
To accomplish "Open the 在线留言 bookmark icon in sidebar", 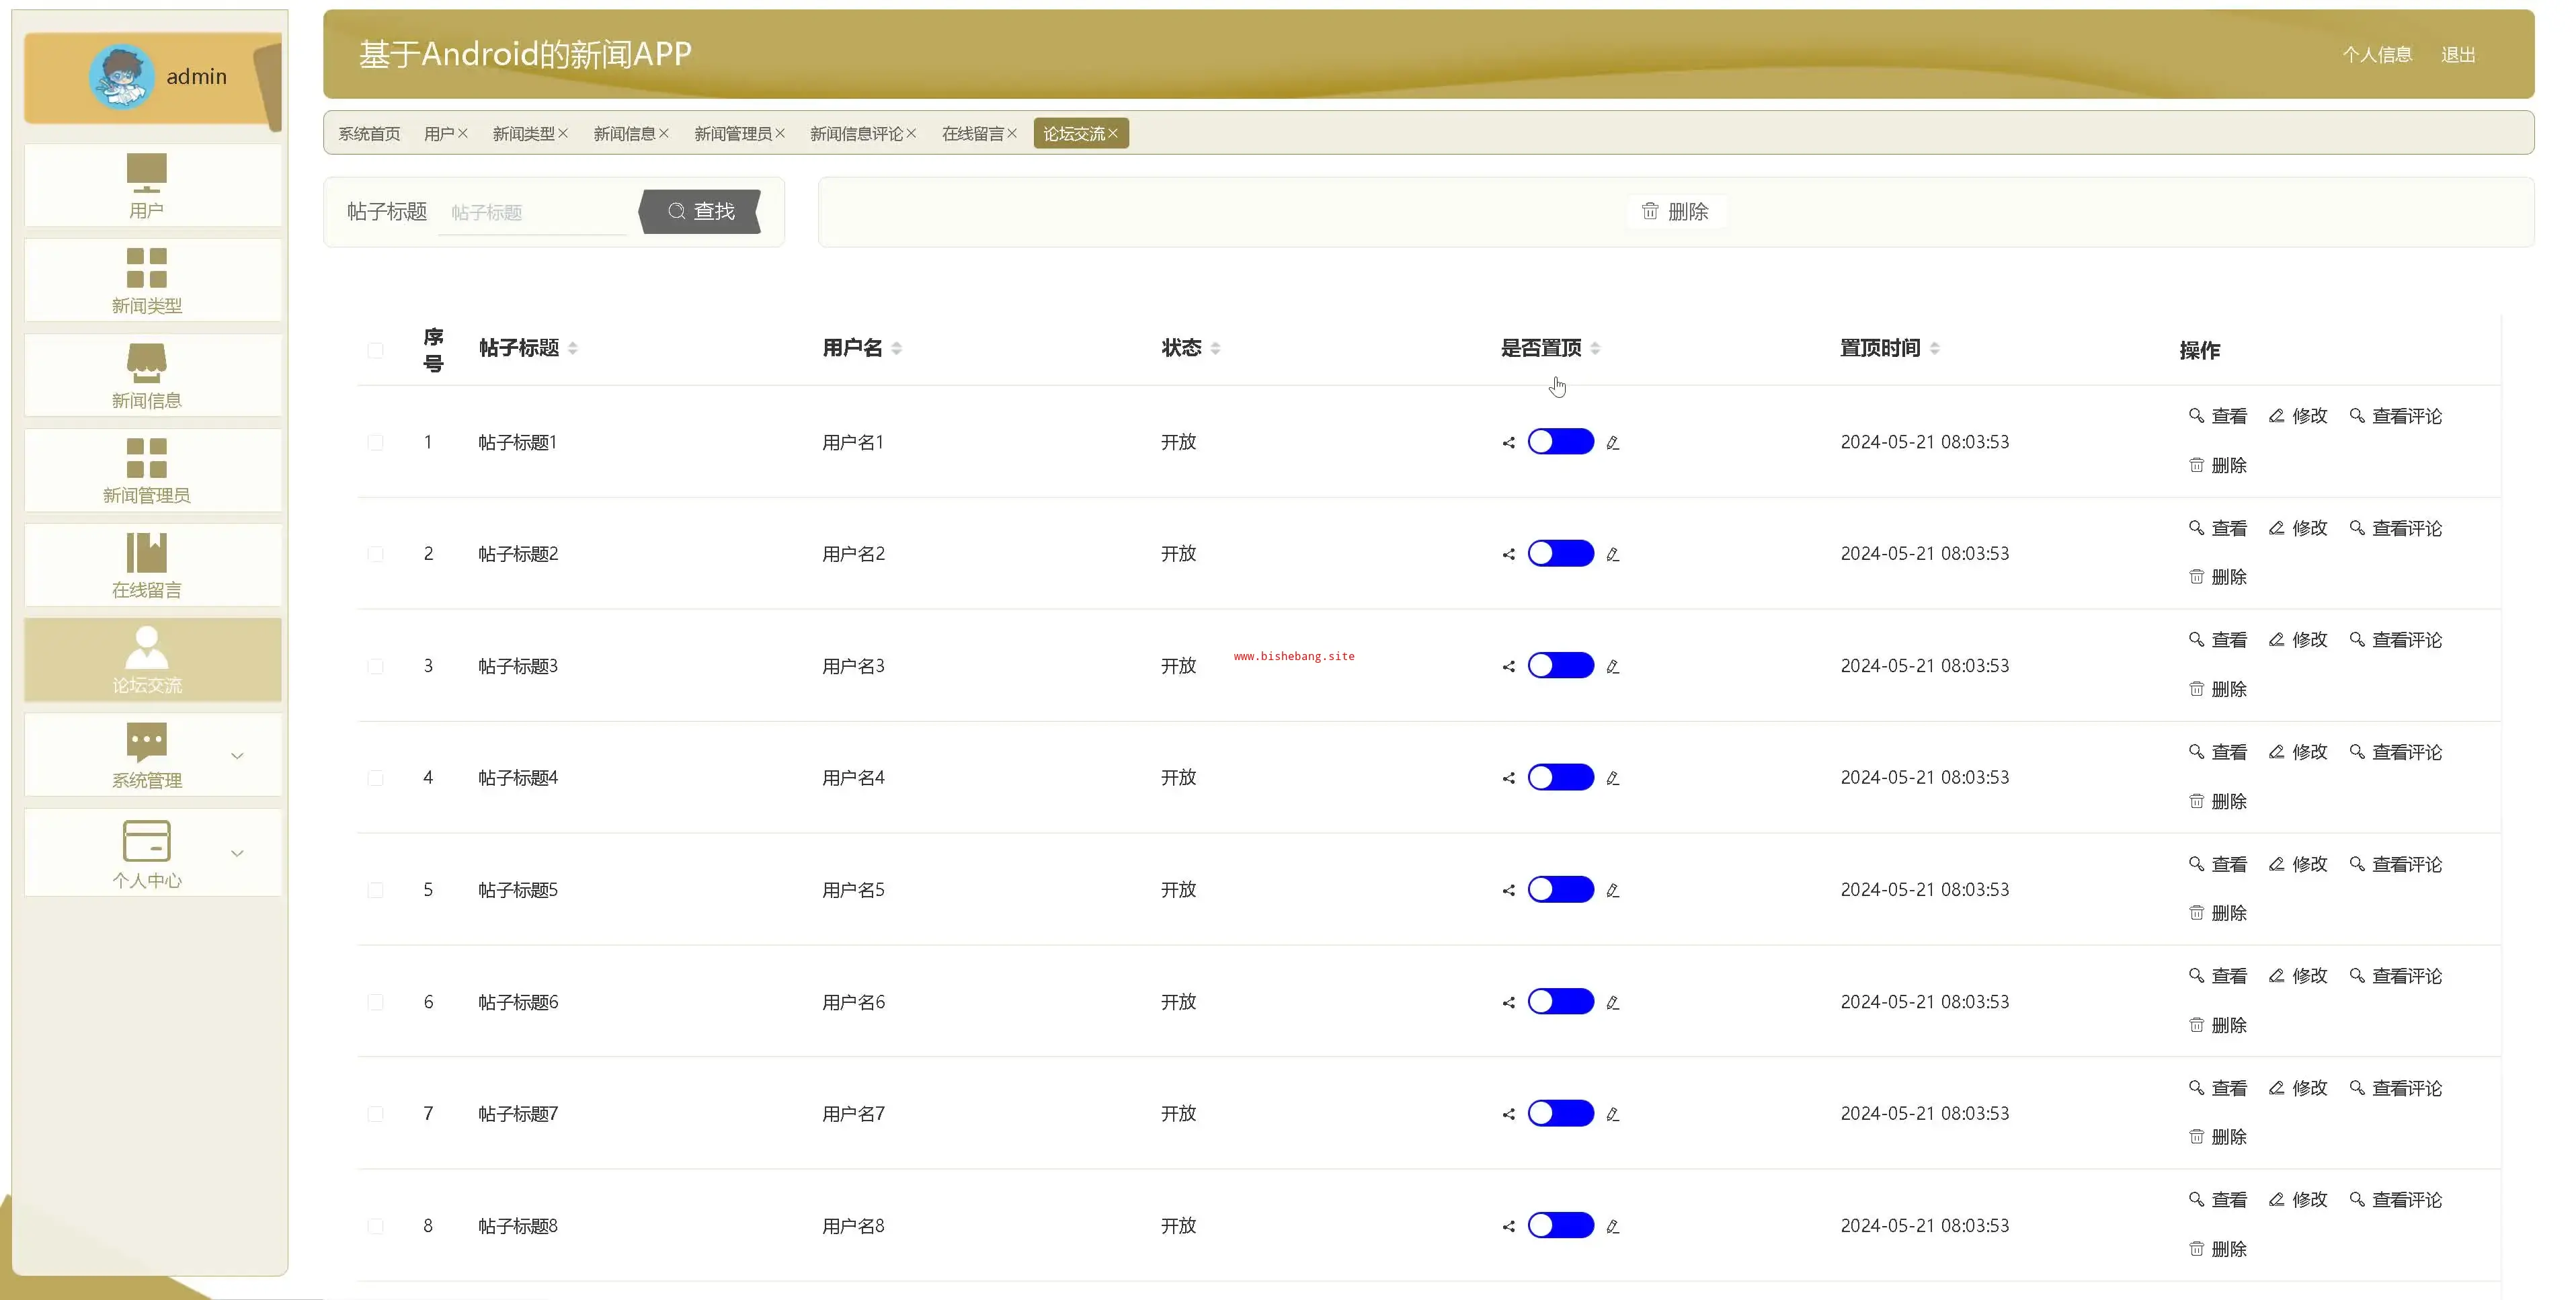I will [x=146, y=552].
